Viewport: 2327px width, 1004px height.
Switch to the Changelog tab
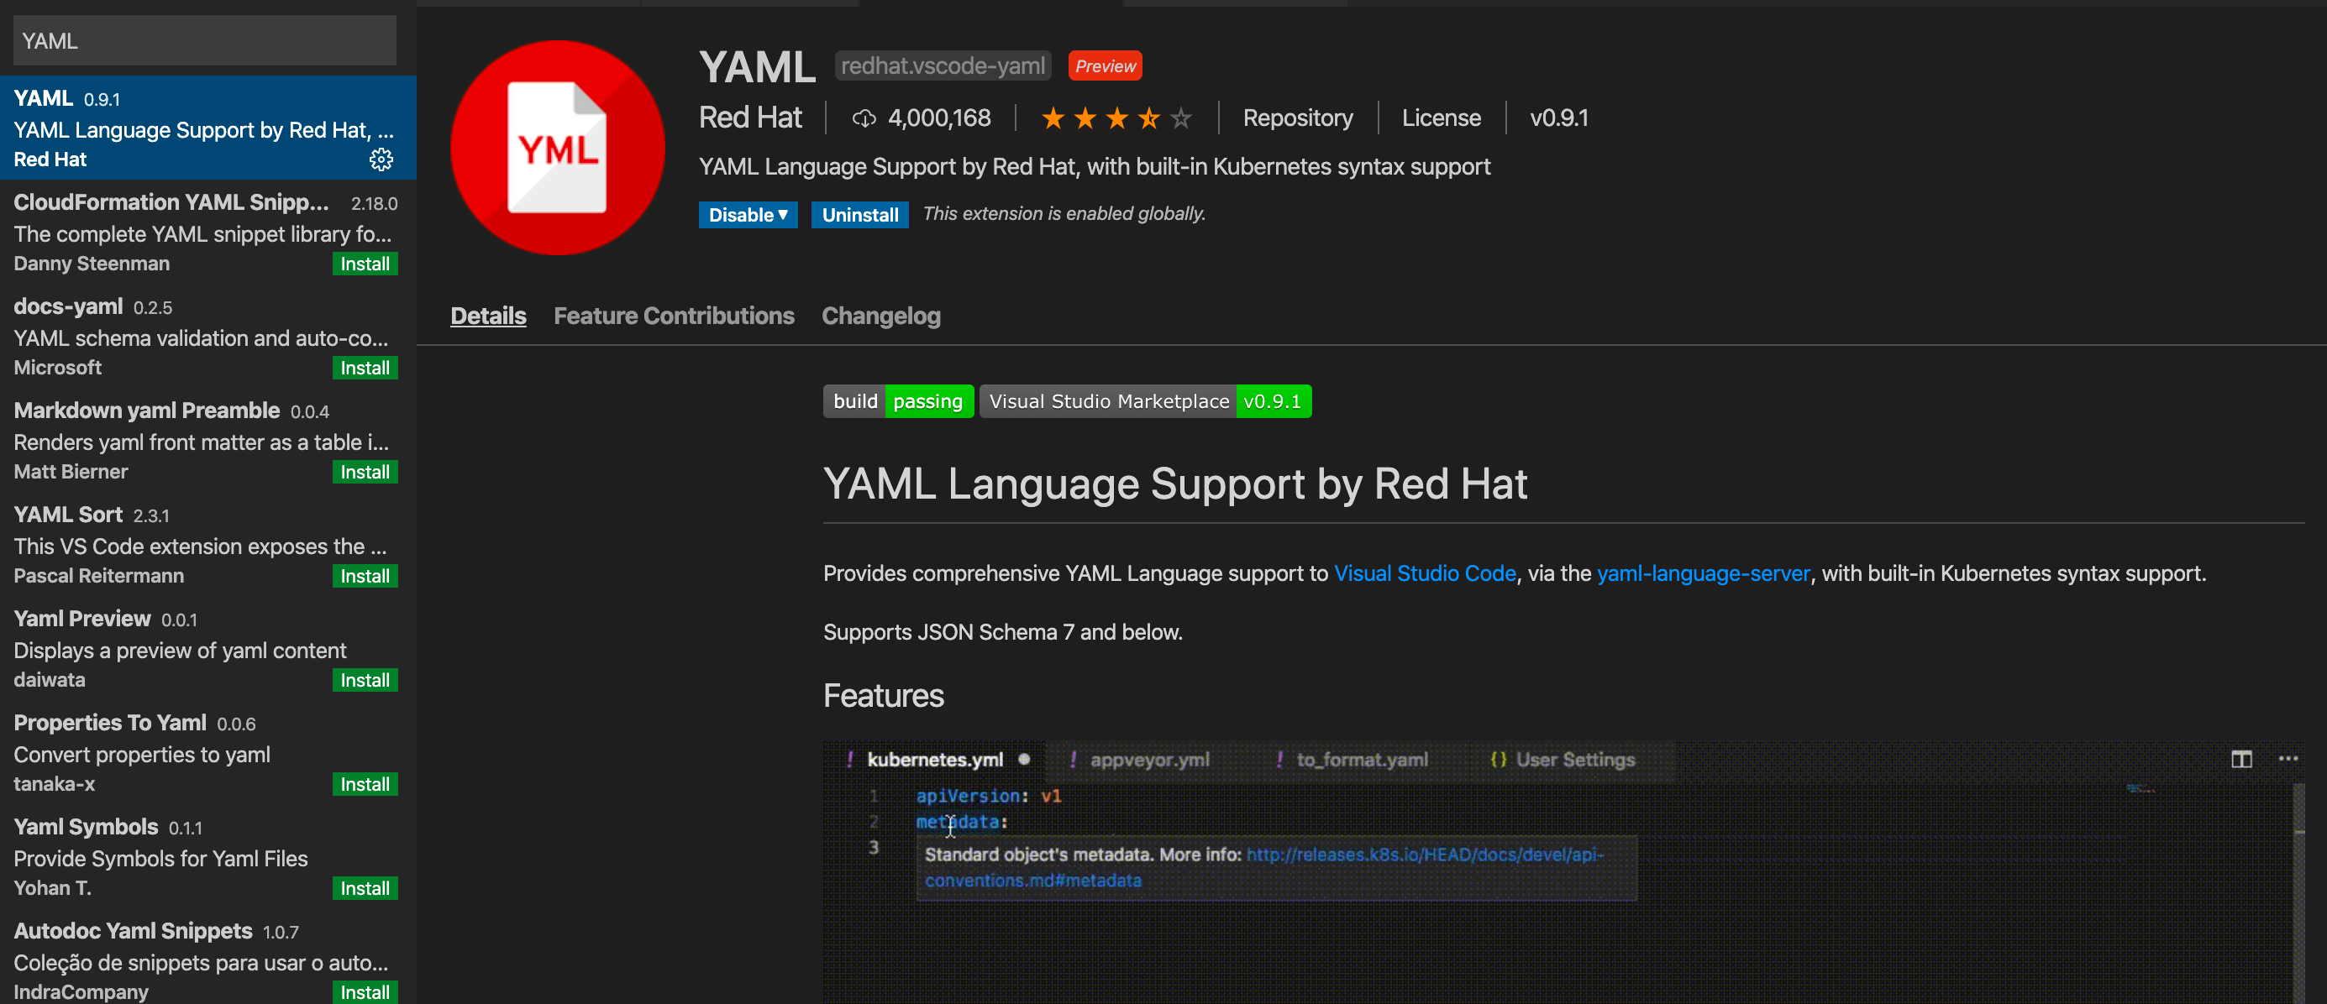880,316
